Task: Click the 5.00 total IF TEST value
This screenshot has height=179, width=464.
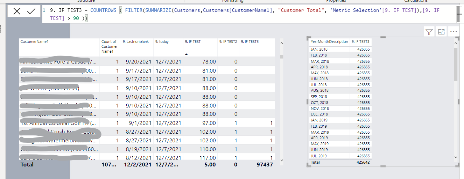Action: click(209, 164)
